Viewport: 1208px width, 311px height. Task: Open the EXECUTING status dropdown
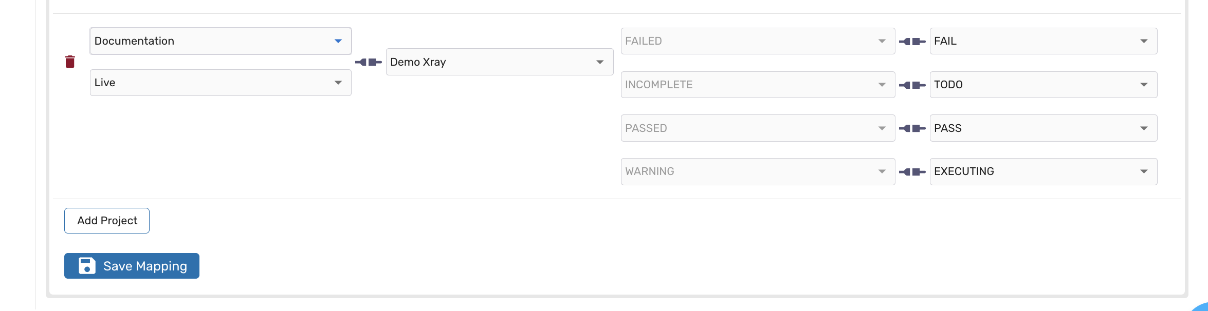point(1044,171)
